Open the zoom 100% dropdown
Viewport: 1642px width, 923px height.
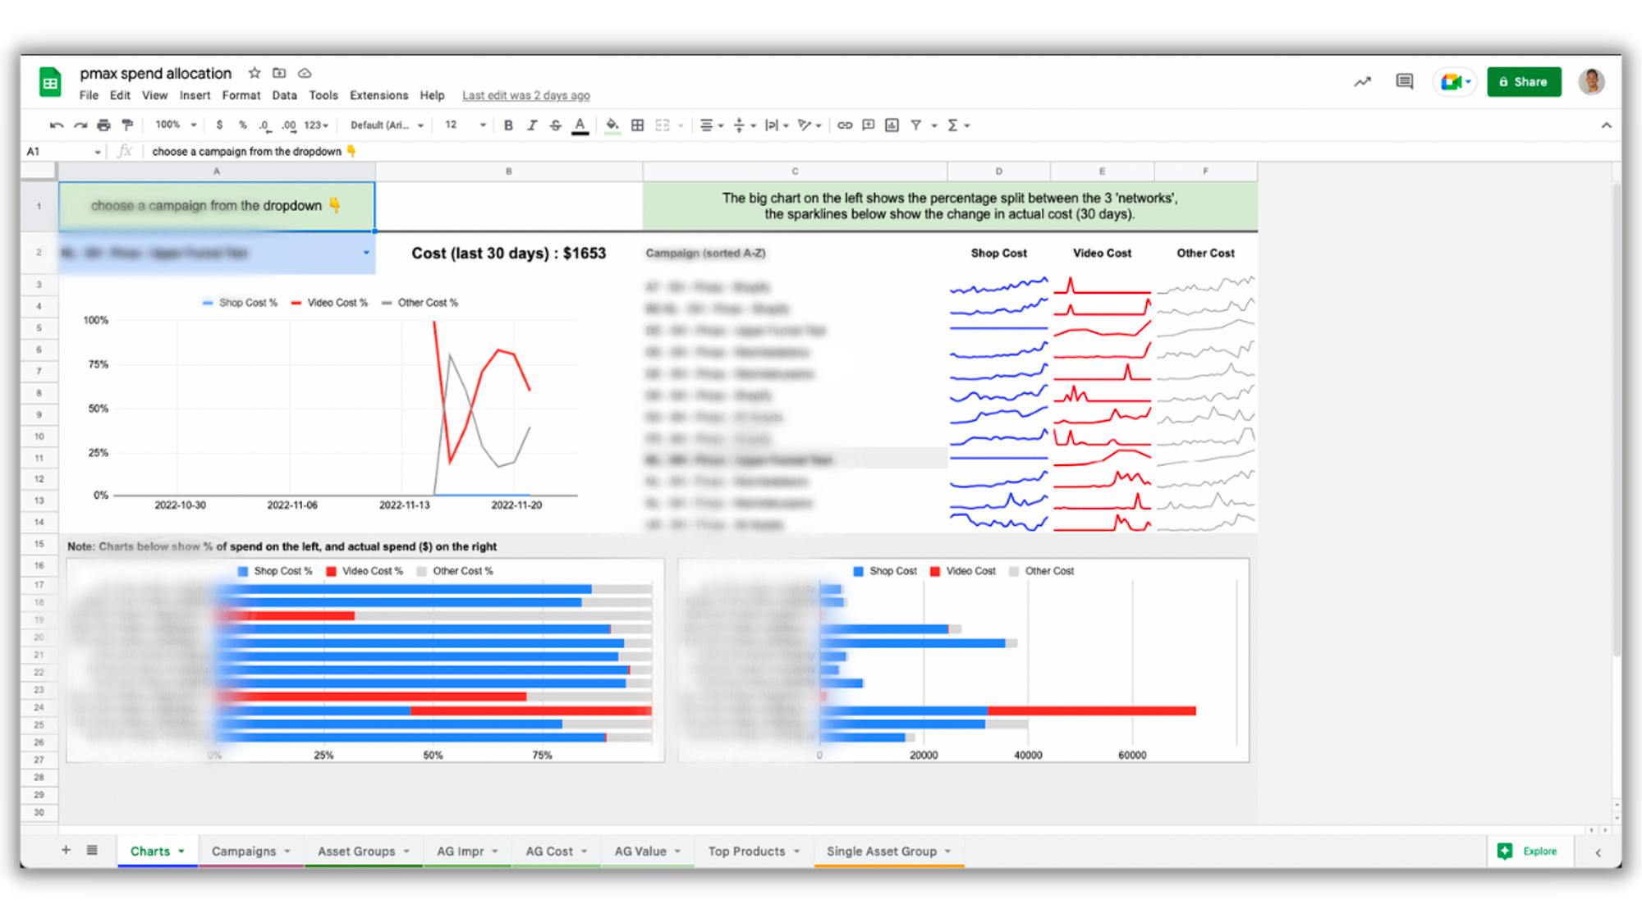pos(177,126)
